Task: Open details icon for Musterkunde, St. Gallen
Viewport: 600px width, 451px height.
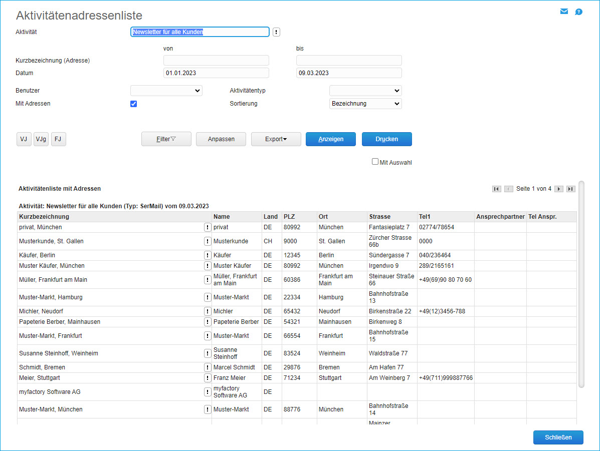Action: (x=208, y=241)
